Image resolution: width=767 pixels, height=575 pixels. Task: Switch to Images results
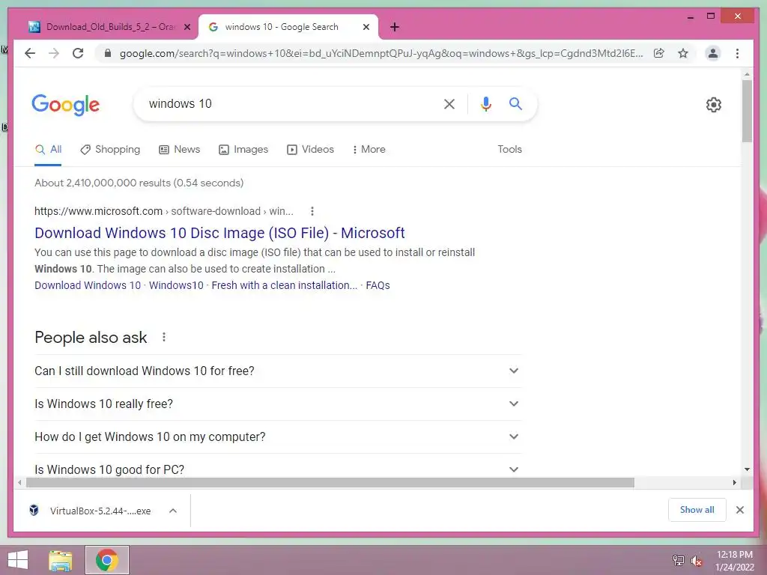[x=243, y=150]
